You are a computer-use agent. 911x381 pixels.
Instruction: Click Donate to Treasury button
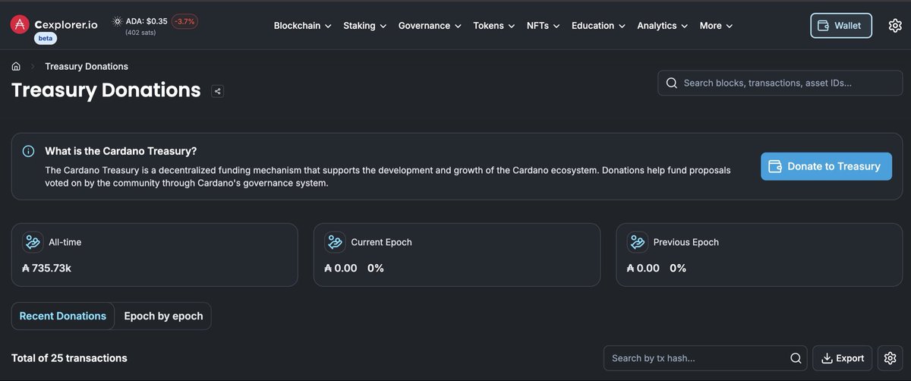pyautogui.click(x=826, y=166)
